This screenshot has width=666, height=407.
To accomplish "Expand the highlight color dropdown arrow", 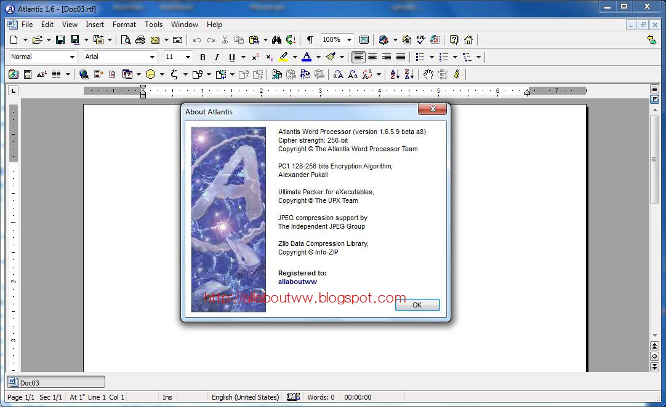I will click(295, 57).
